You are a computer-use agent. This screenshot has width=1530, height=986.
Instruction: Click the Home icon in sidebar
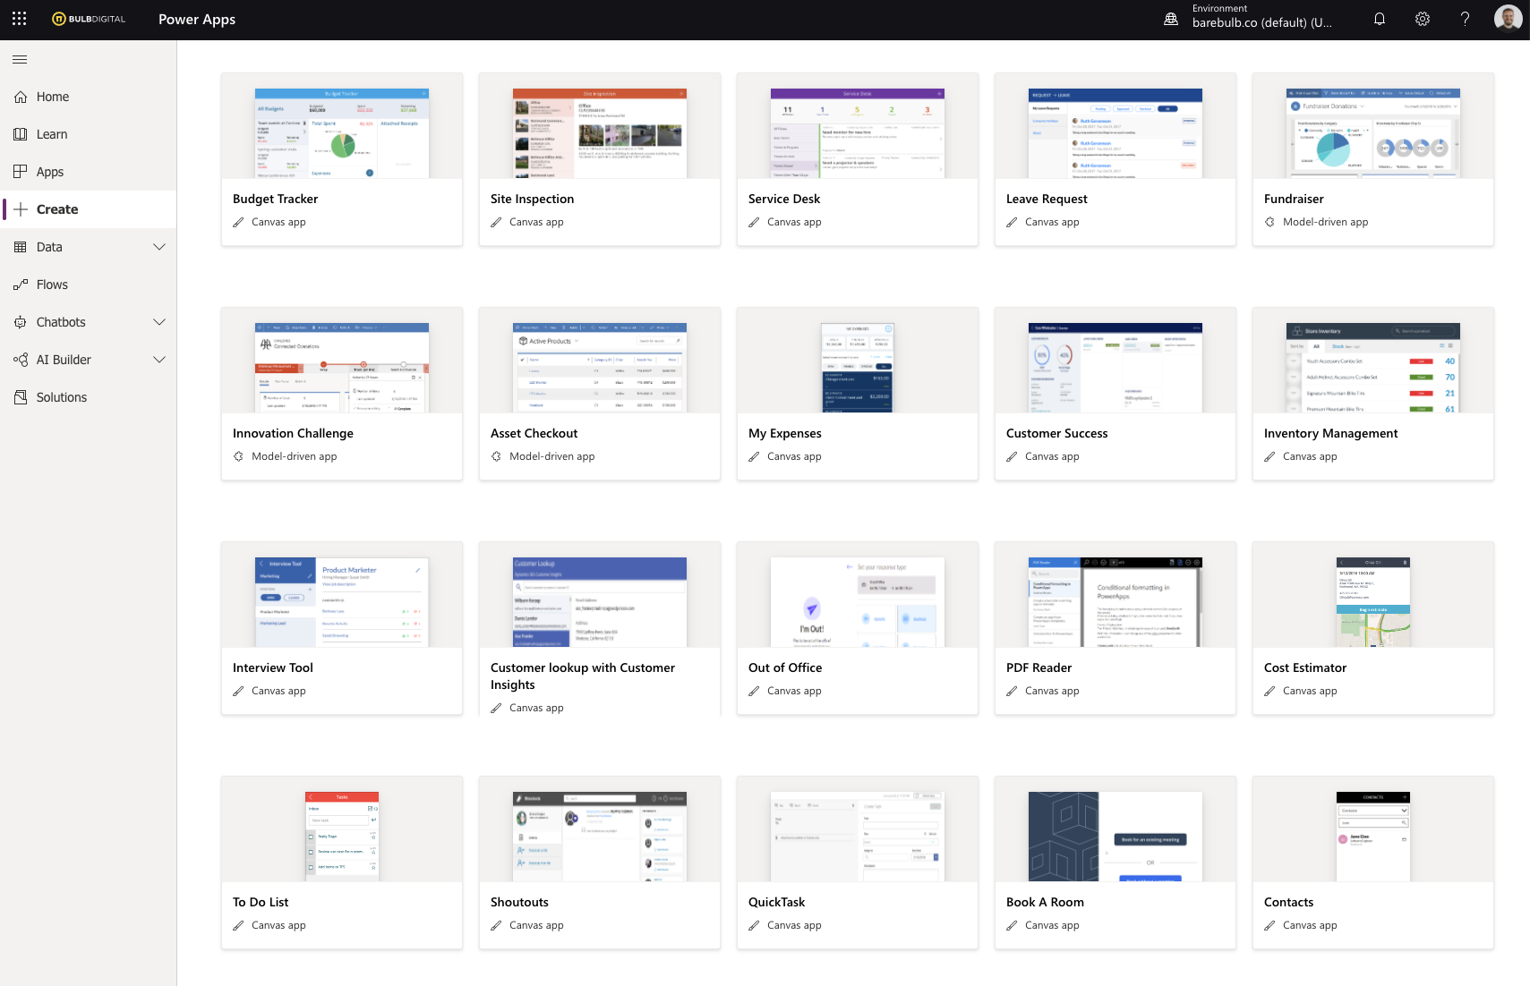pos(21,97)
